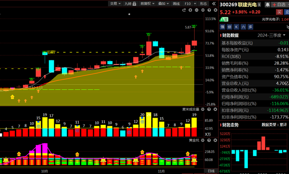Click the green 雷 warning badge

[x=224, y=19]
